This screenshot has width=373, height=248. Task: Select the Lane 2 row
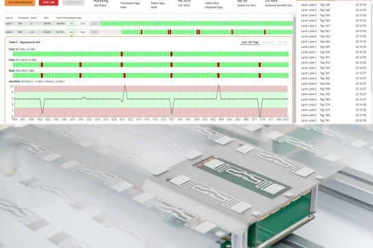149,32
